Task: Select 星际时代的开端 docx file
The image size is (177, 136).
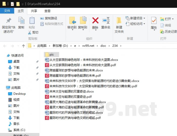Action: click(x=74, y=113)
